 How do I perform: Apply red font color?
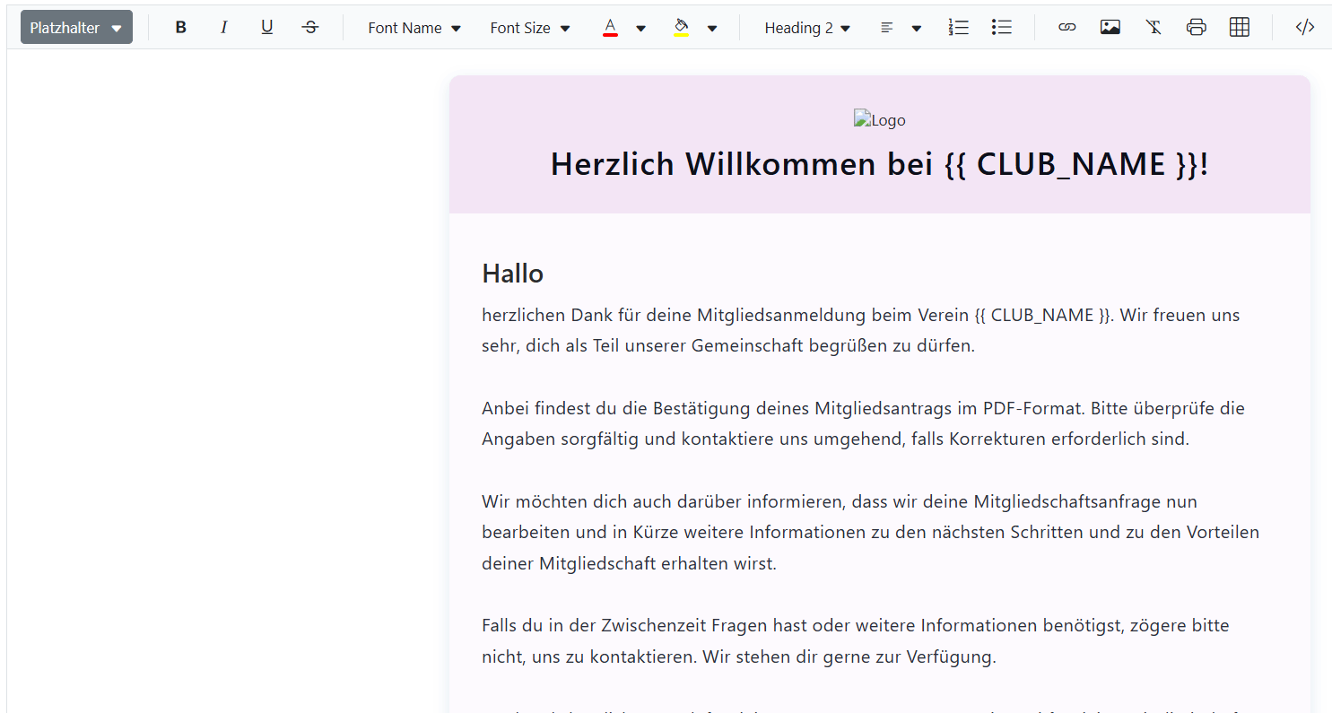click(x=610, y=28)
